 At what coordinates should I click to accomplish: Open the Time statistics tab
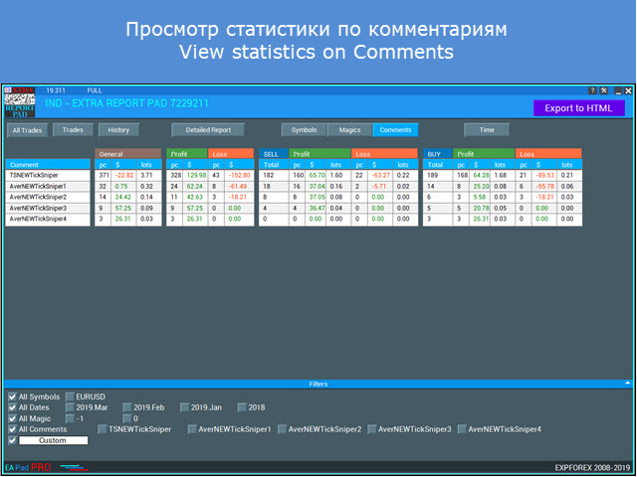487,130
